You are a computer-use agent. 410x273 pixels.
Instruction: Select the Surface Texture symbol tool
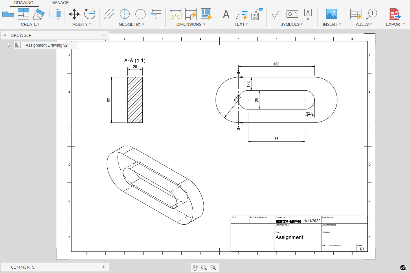277,14
